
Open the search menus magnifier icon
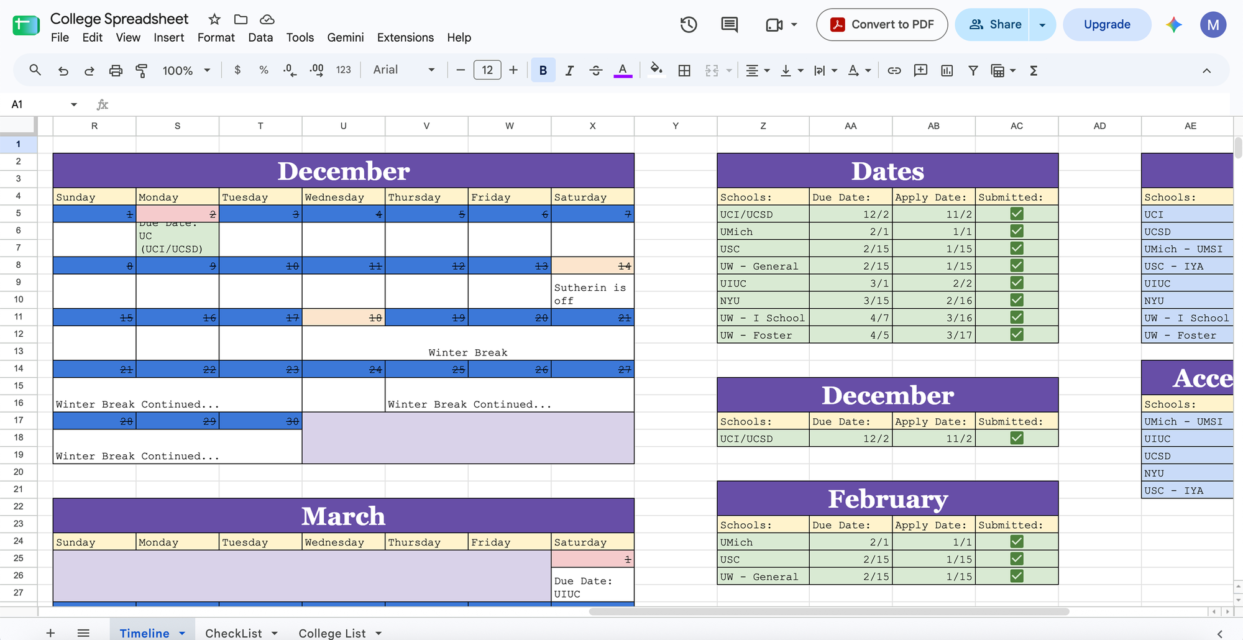tap(35, 70)
